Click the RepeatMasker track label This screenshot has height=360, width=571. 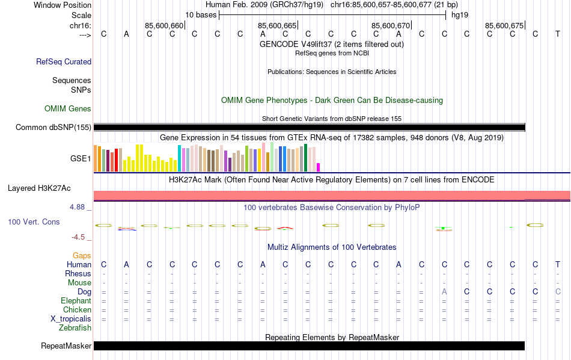66,346
